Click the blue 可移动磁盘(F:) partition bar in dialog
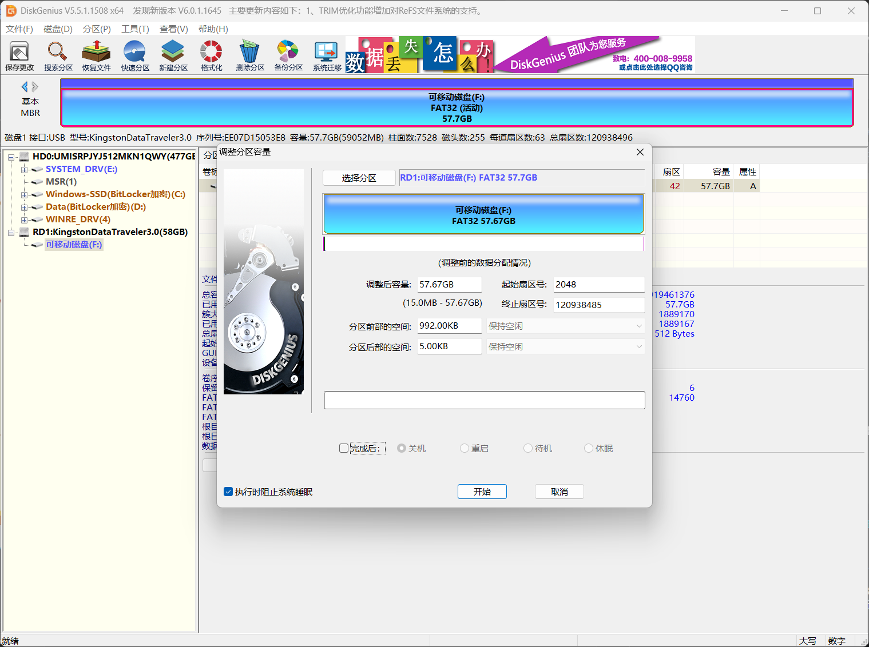This screenshot has height=647, width=869. click(483, 215)
